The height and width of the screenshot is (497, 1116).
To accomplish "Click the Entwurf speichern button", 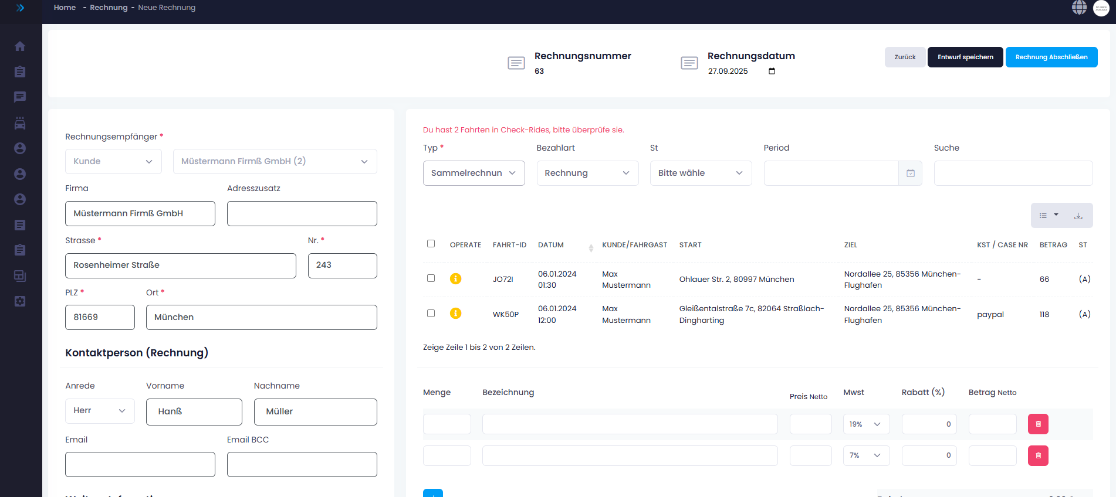I will pos(965,57).
